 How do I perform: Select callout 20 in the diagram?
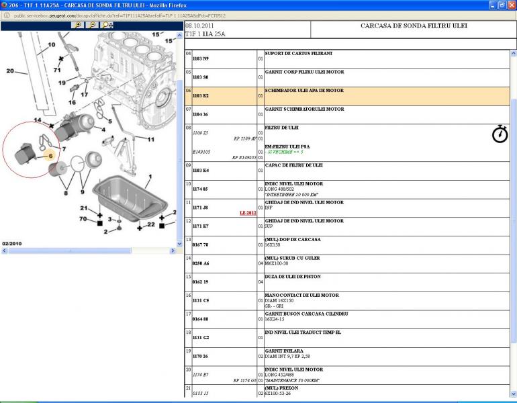[10, 71]
